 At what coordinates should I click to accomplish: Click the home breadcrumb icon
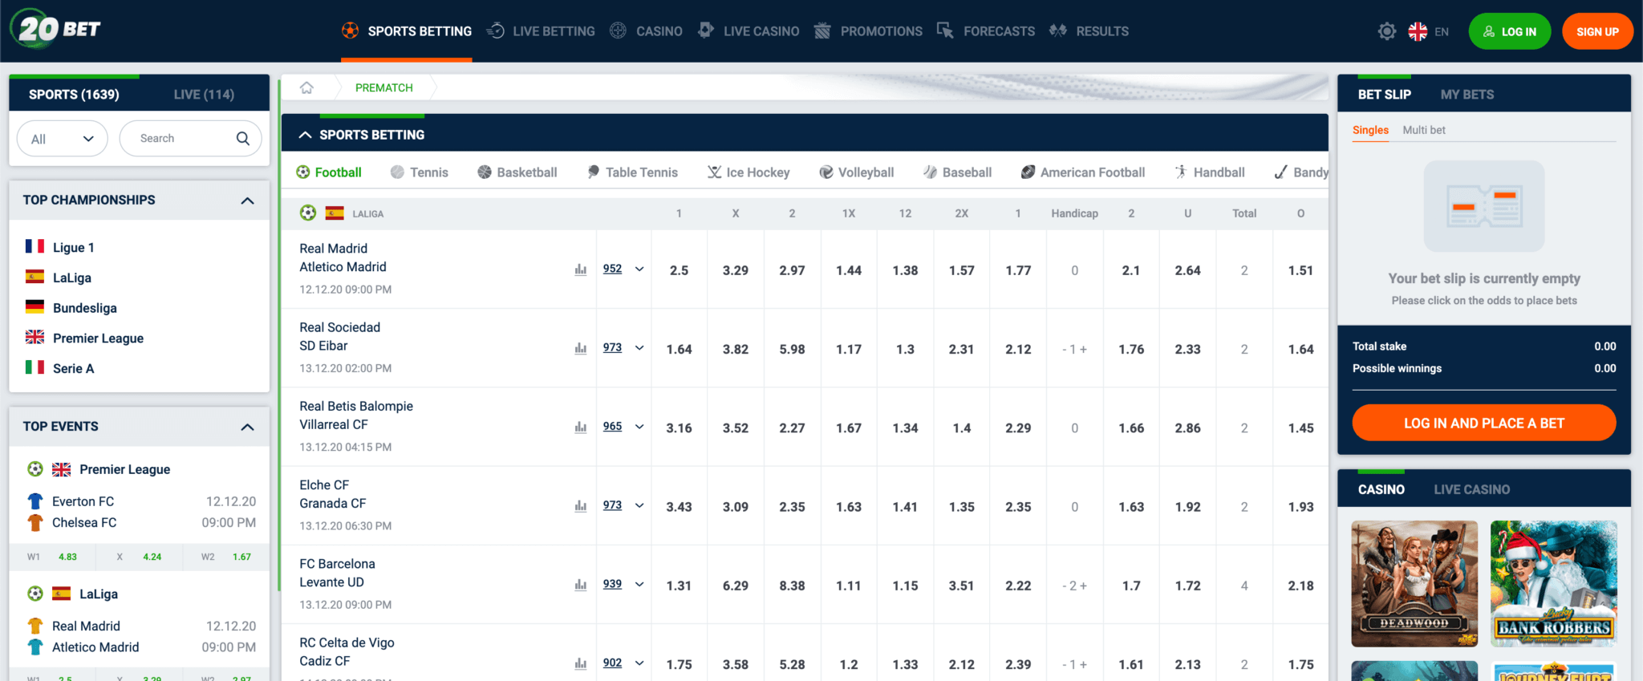coord(306,87)
